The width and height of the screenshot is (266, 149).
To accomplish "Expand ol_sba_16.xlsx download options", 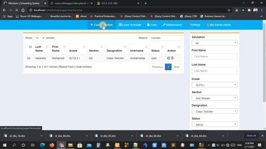I will pyautogui.click(x=42, y=136).
